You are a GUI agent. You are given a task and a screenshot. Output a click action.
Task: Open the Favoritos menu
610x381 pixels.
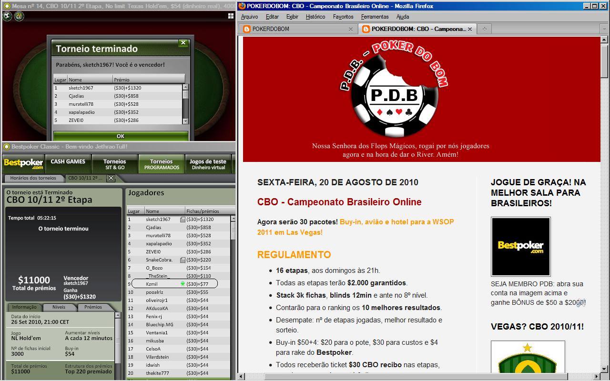point(343,17)
